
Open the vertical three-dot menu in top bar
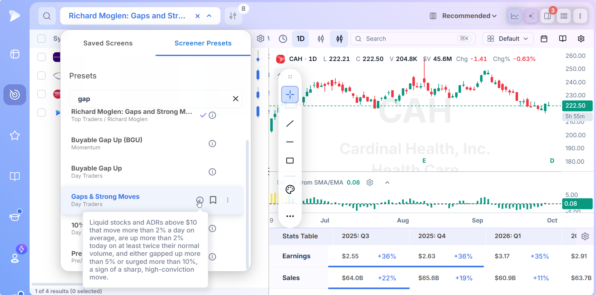580,16
